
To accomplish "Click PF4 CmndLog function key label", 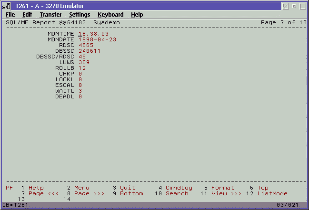I will 179,188.
